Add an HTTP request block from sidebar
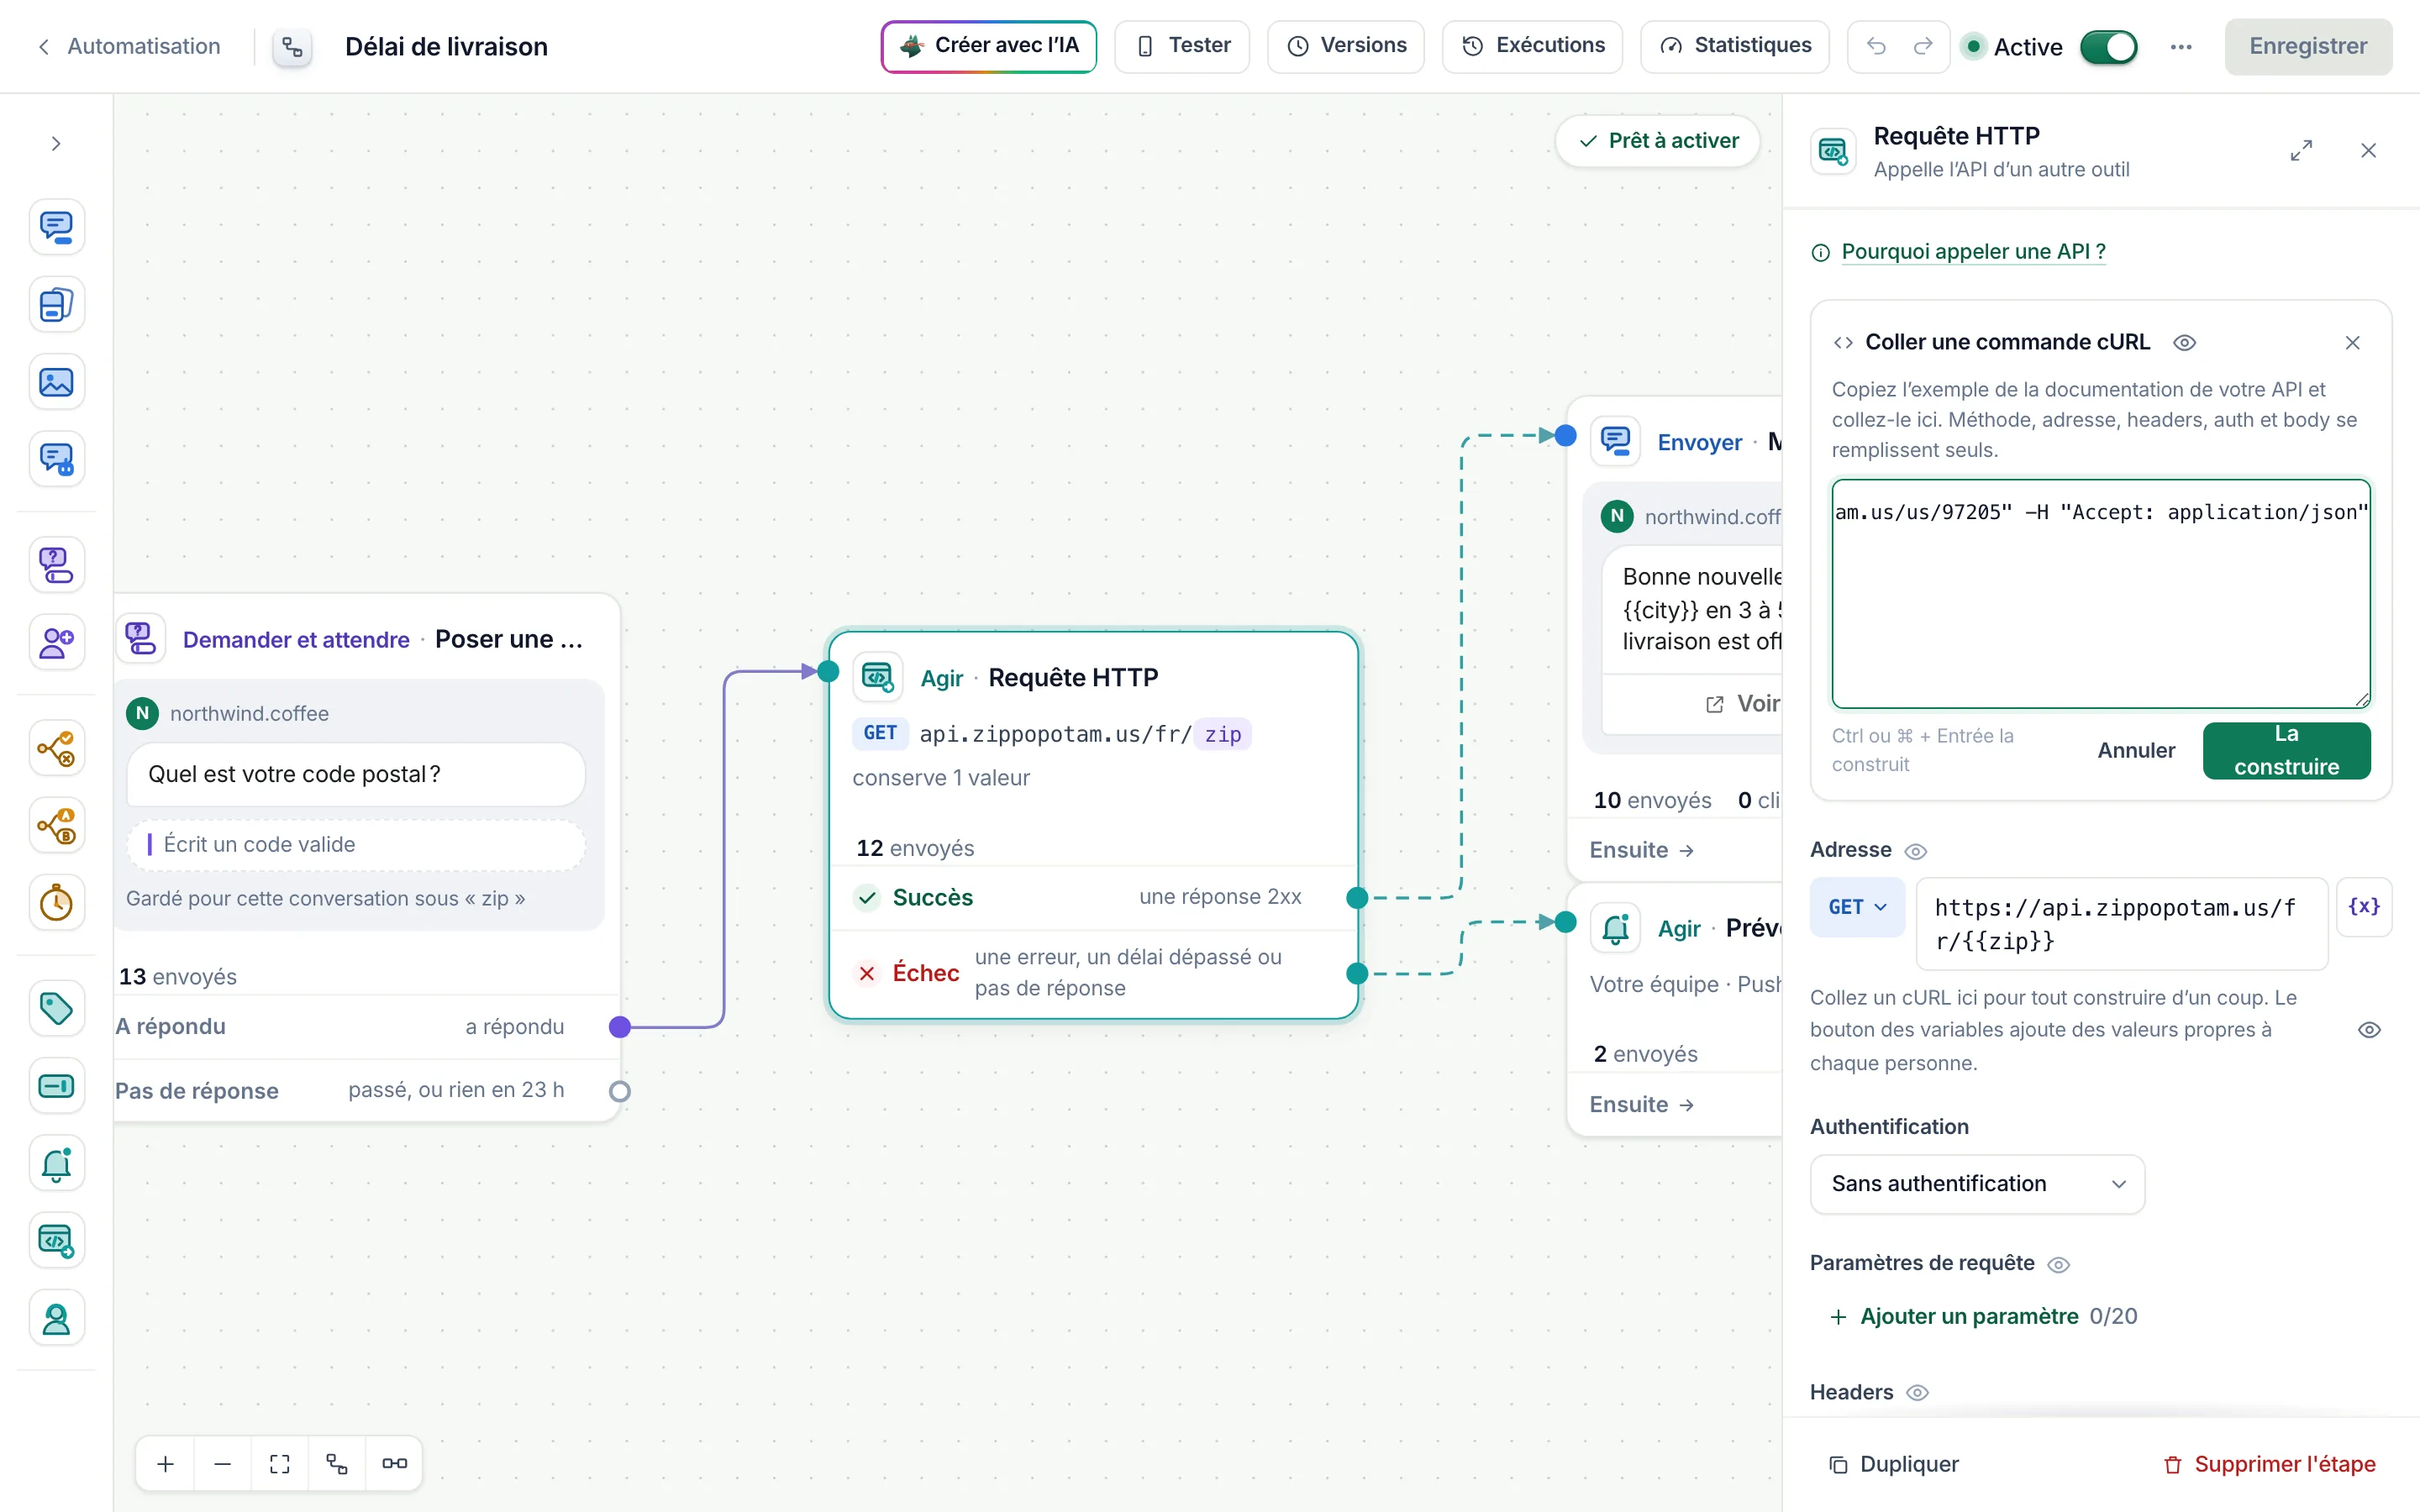Screen dimensions: 2420x1512 coord(56,1240)
